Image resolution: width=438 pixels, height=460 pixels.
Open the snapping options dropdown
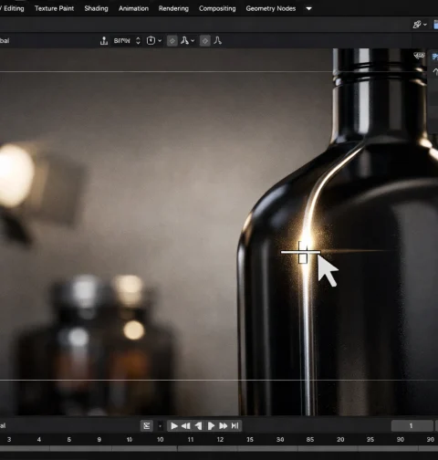[154, 41]
